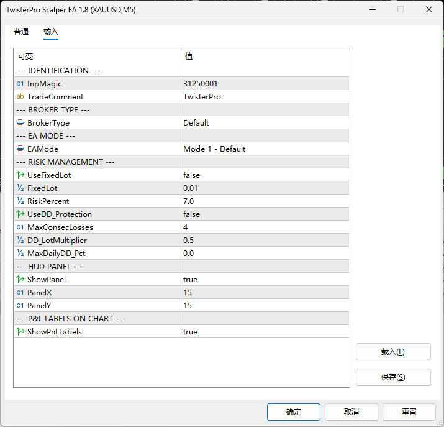The width and height of the screenshot is (444, 427).
Task: Click the 值 column header
Action: click(x=265, y=56)
